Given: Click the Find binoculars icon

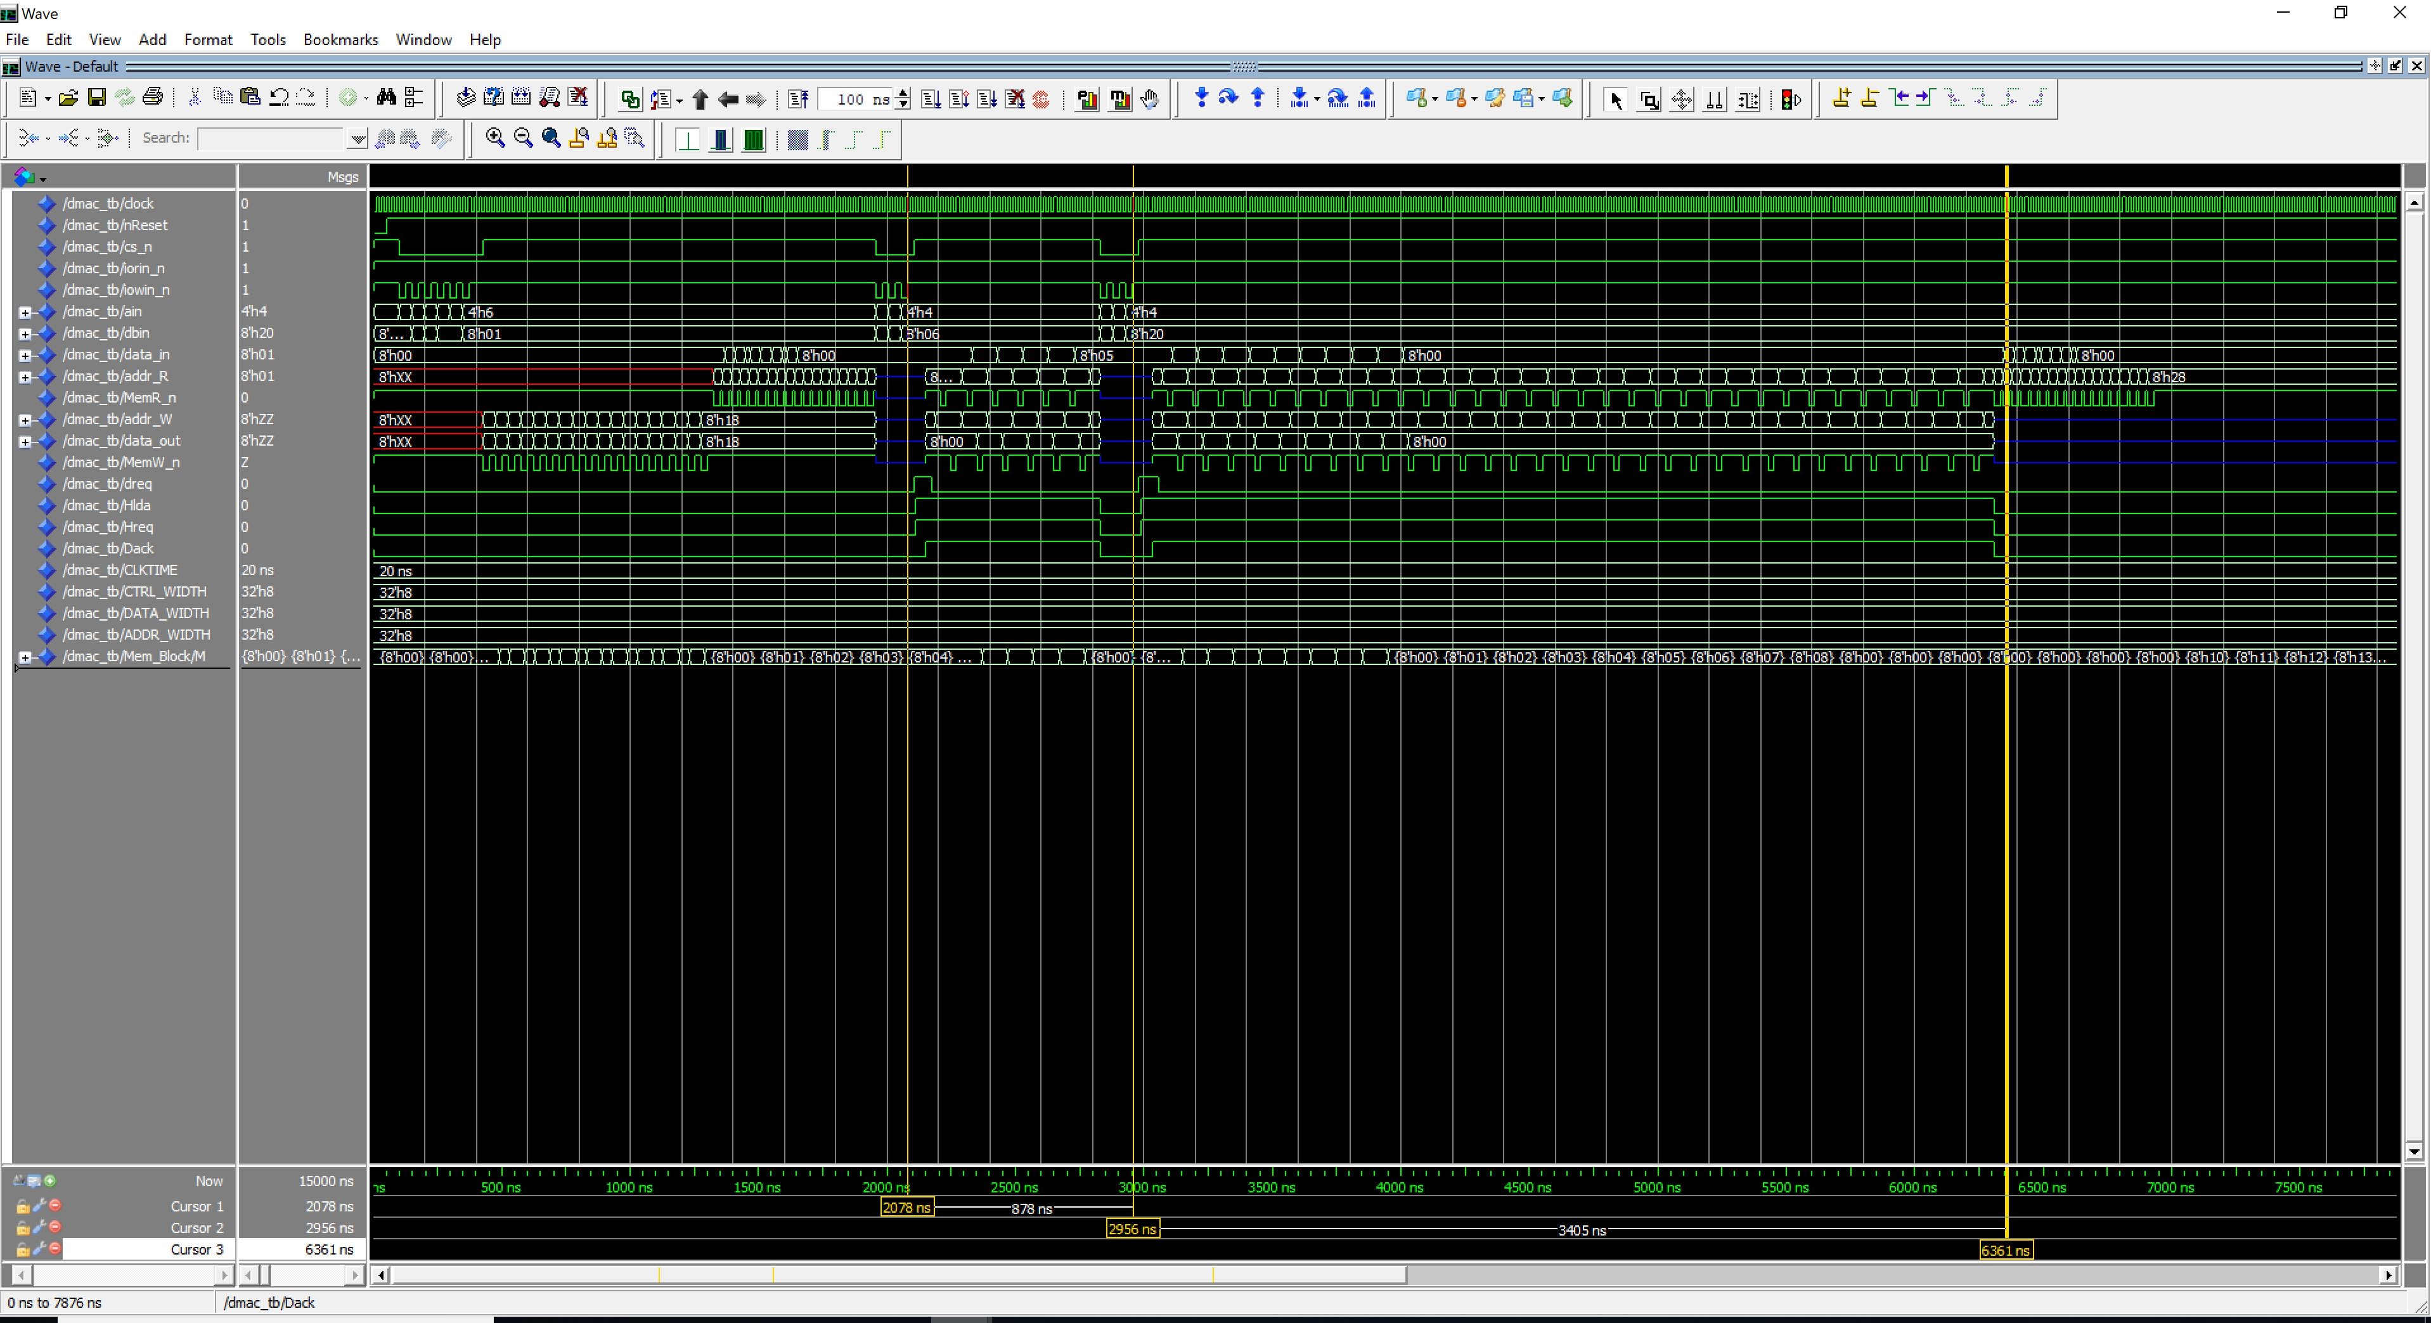Looking at the screenshot, I should (x=386, y=98).
